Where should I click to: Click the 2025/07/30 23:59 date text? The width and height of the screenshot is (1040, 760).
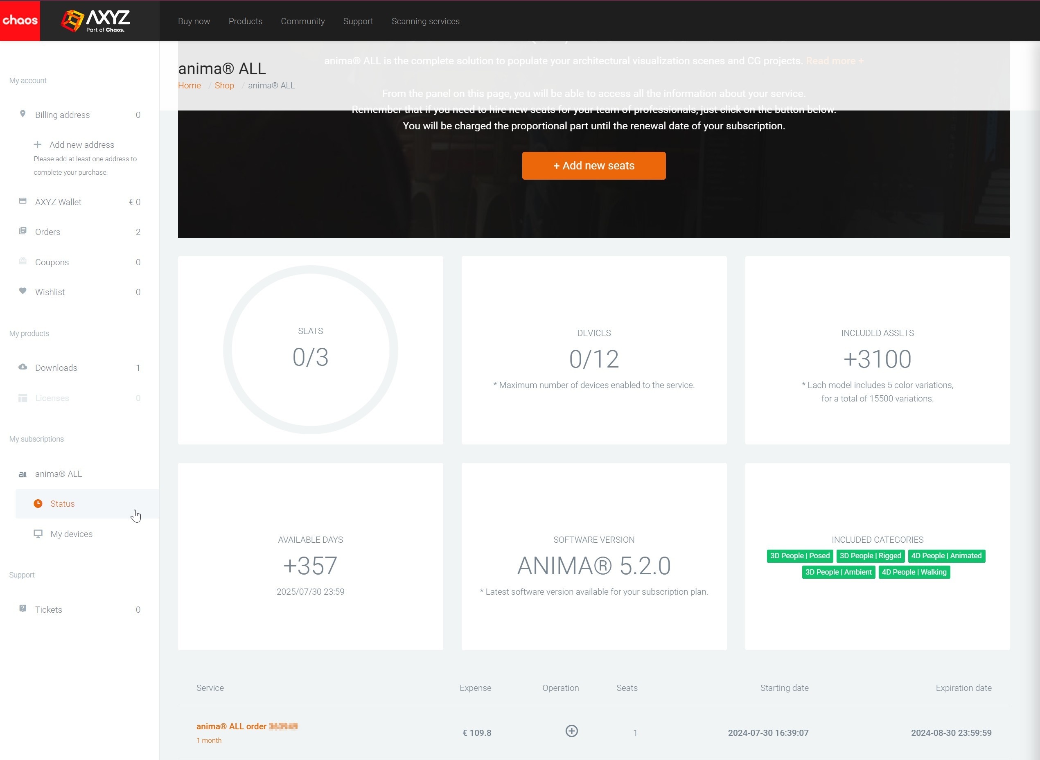coord(311,592)
